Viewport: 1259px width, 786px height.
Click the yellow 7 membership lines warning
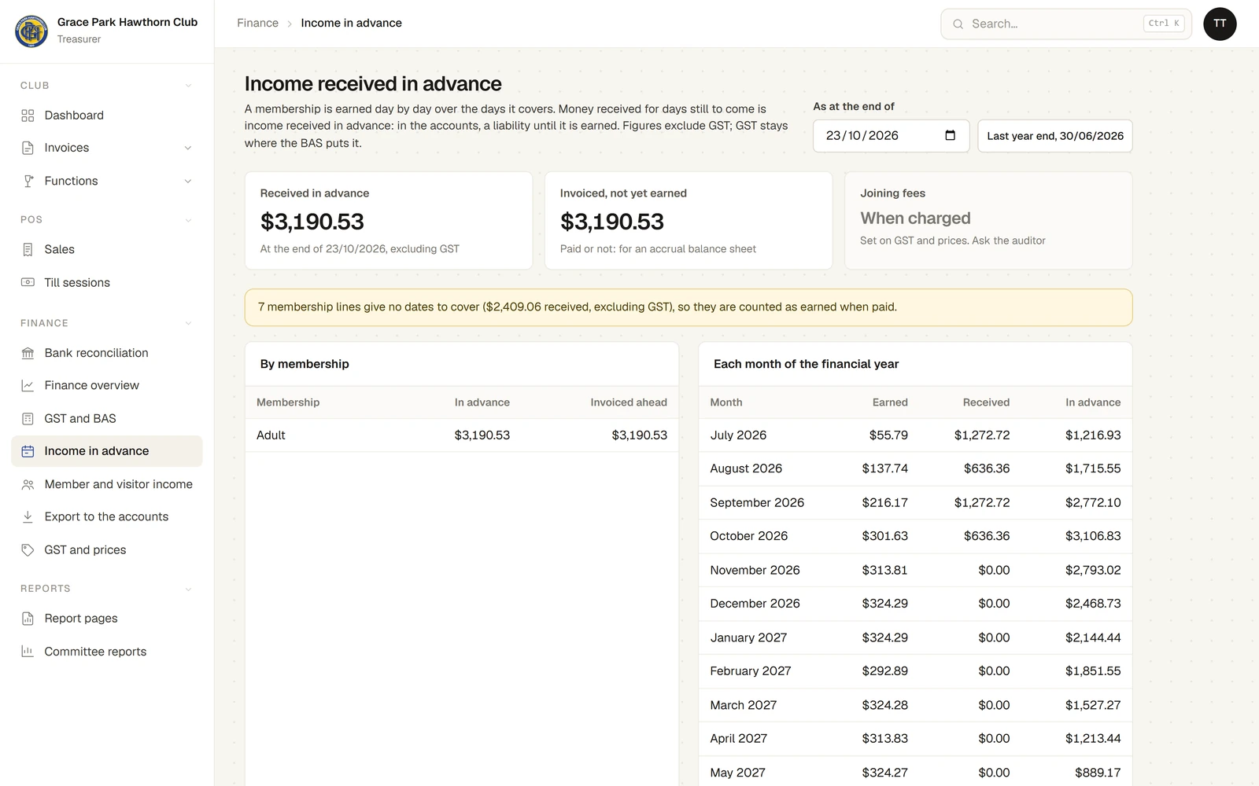689,307
